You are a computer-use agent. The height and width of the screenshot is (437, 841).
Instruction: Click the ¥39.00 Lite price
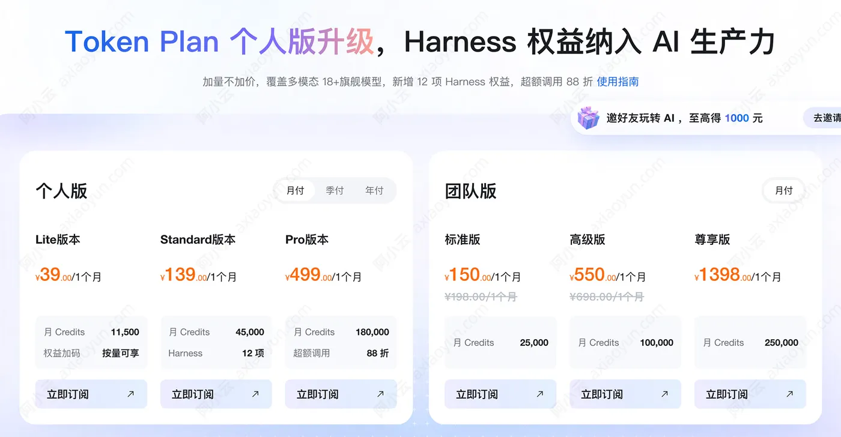click(x=53, y=276)
